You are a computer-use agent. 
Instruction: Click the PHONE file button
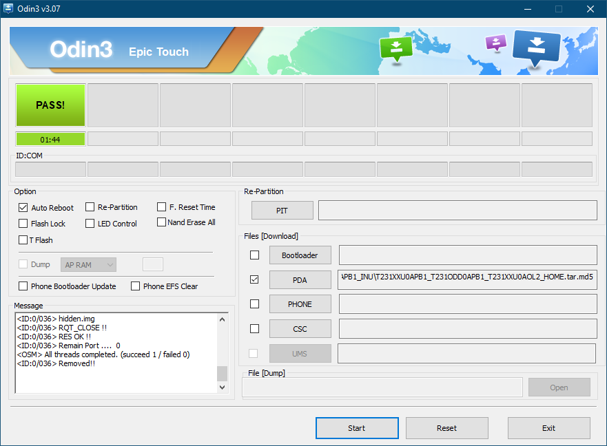pos(300,304)
